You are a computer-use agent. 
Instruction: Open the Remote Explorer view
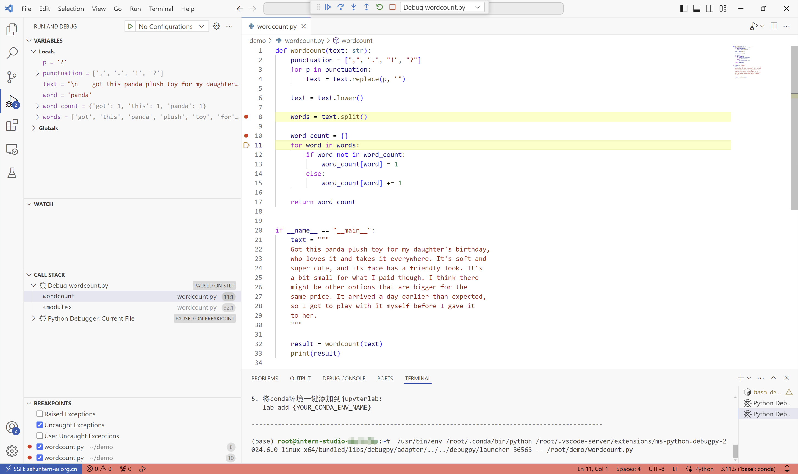pyautogui.click(x=12, y=149)
